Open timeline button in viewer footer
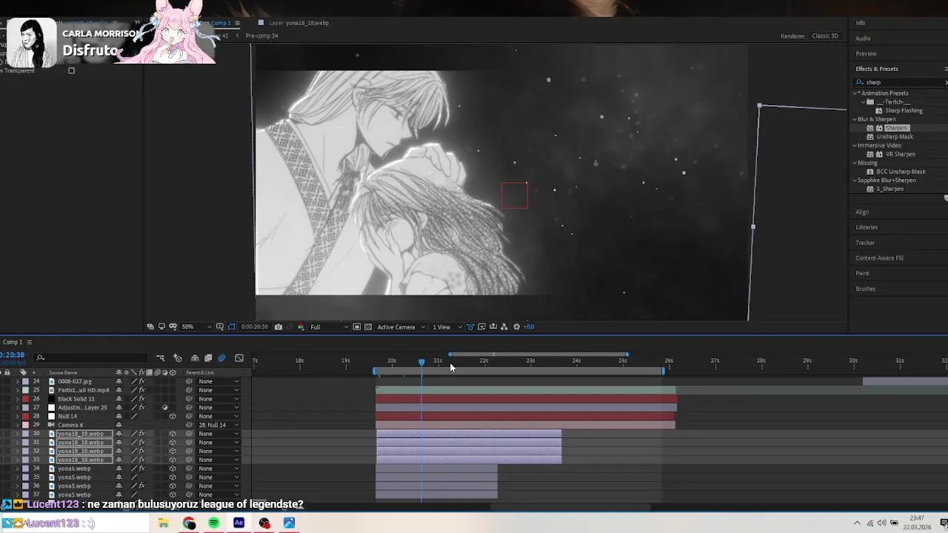 click(493, 326)
